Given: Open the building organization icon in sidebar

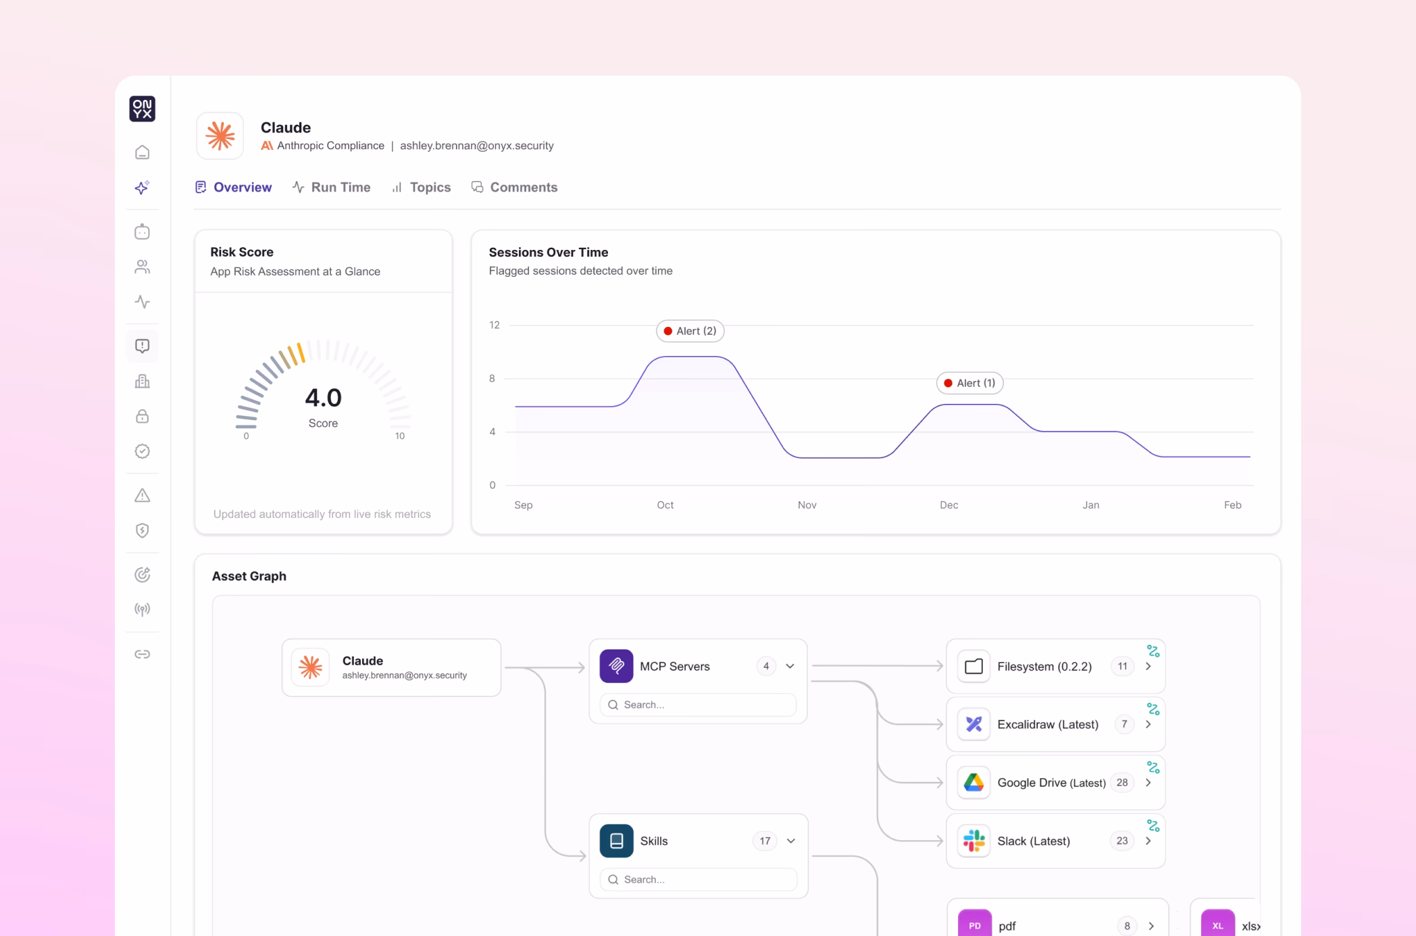Looking at the screenshot, I should (142, 381).
